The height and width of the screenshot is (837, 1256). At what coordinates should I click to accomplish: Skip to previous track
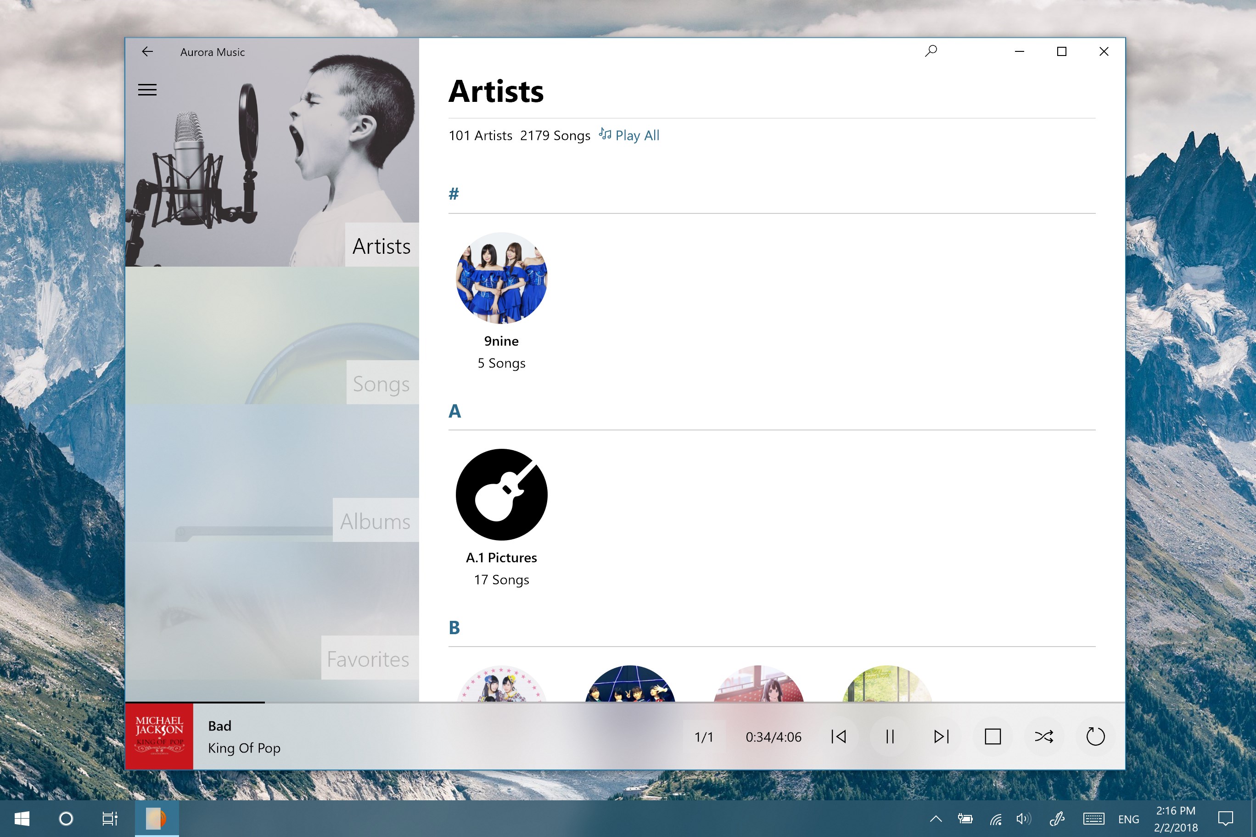[x=838, y=737]
